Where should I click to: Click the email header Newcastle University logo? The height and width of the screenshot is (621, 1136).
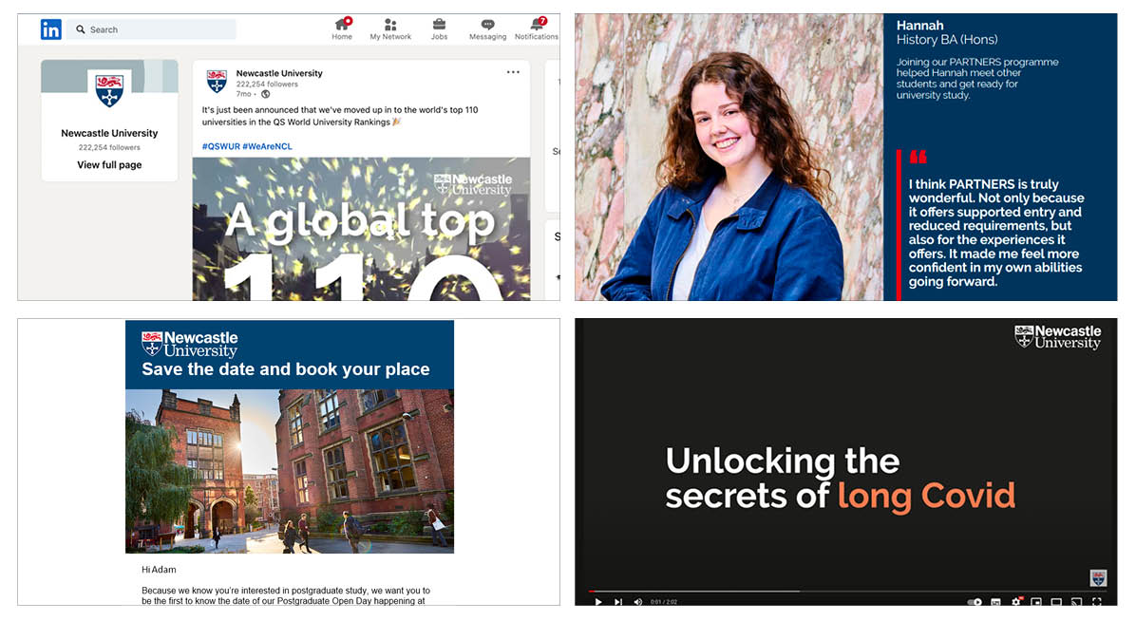tap(190, 344)
